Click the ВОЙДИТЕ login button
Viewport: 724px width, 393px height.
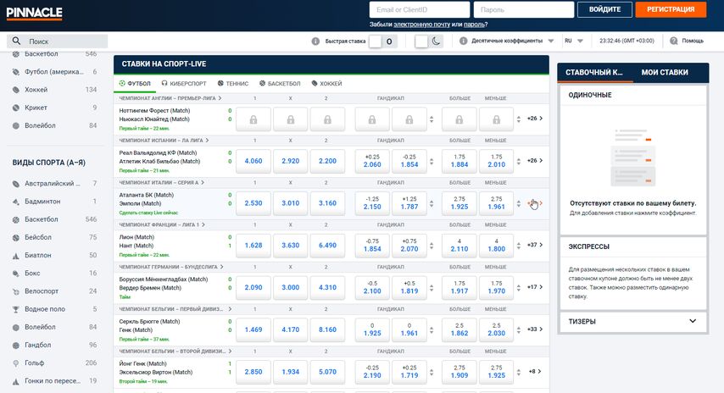[x=604, y=9]
